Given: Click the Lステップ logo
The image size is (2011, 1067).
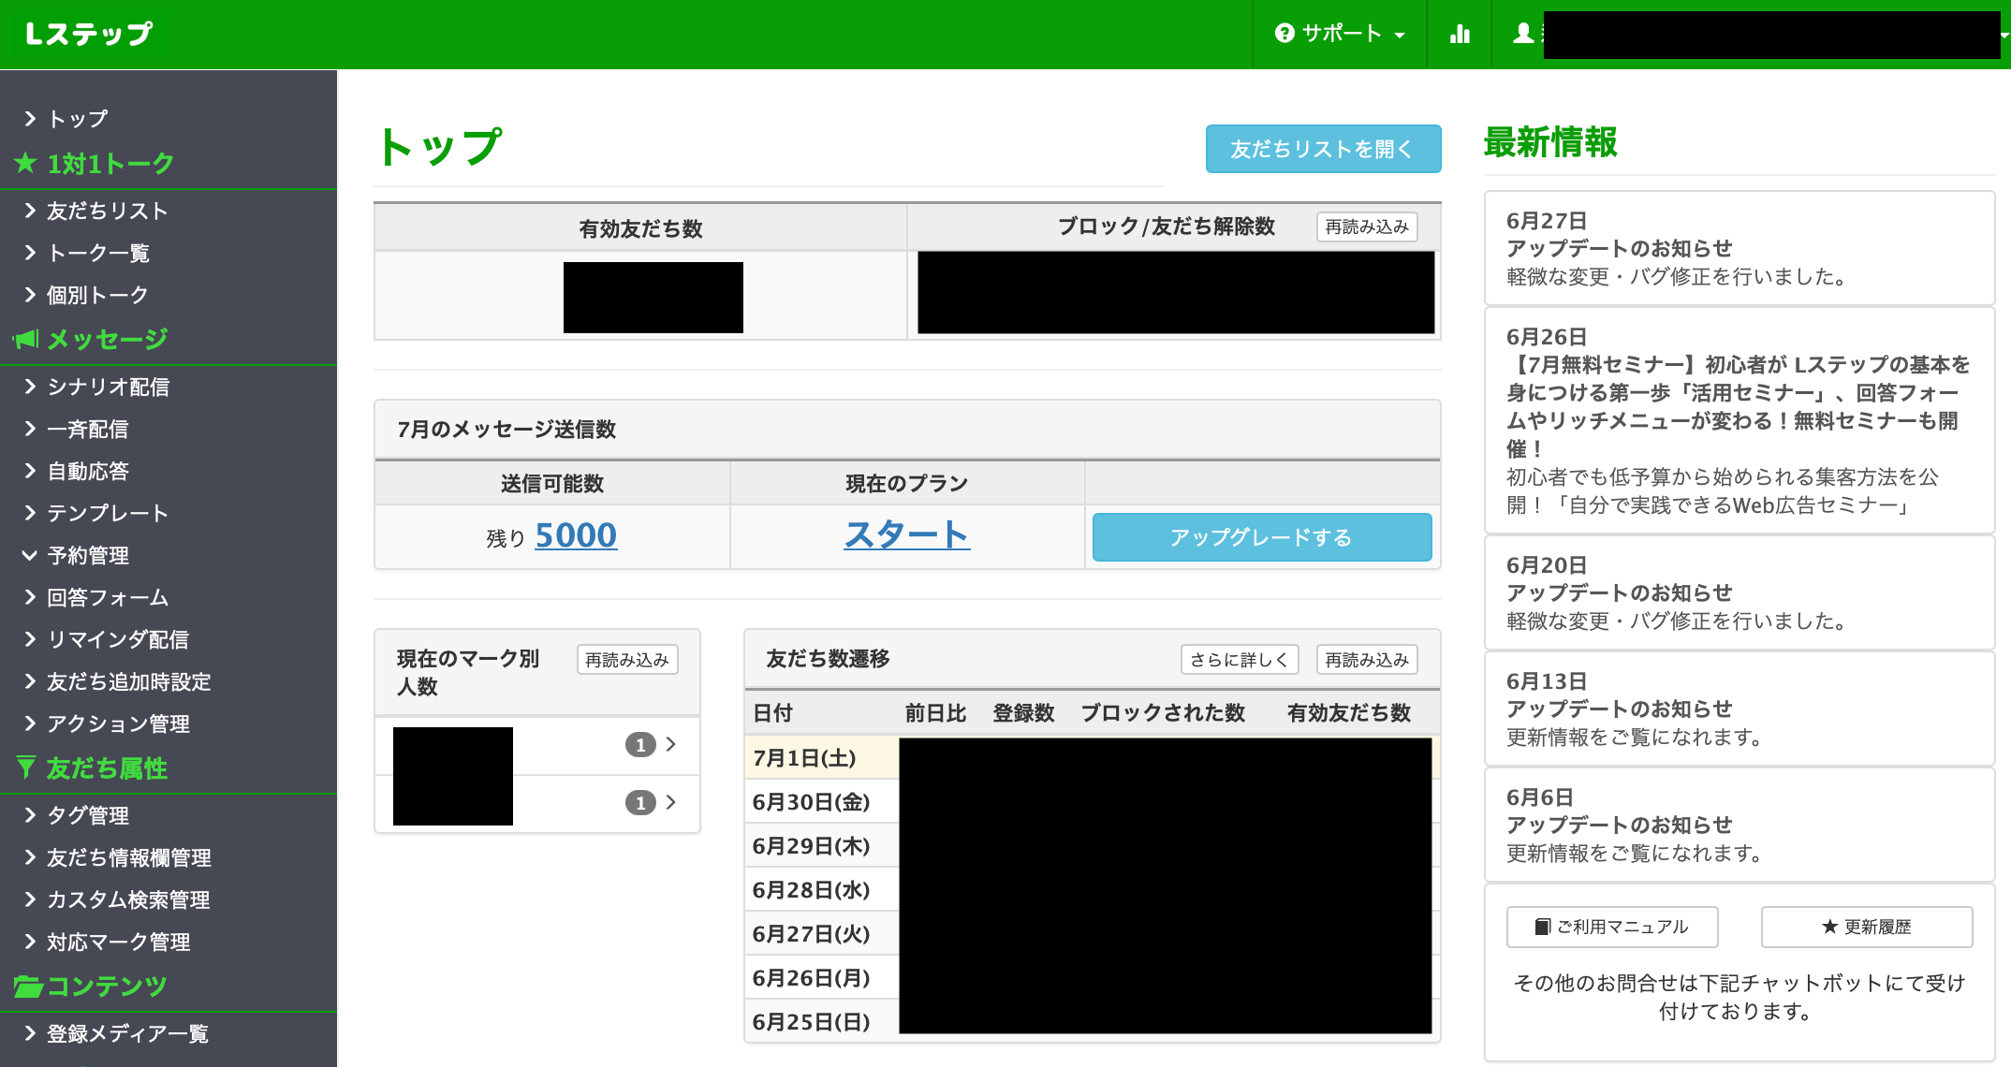Looking at the screenshot, I should [x=88, y=34].
